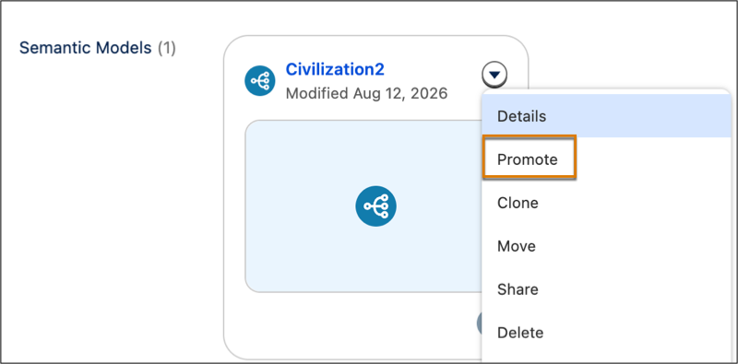738x364 pixels.
Task: Click the Modified Aug 12, 2026 text
Action: 366,93
